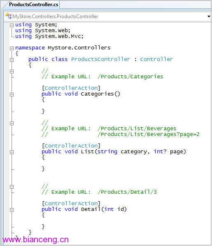
Task: Open the class navigation dropdown arrow
Action: tap(209, 16)
